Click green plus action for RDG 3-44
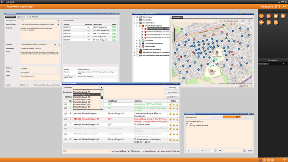 coord(114,40)
